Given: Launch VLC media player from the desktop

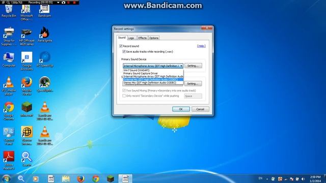Looking at the screenshot, I should click(9, 86).
